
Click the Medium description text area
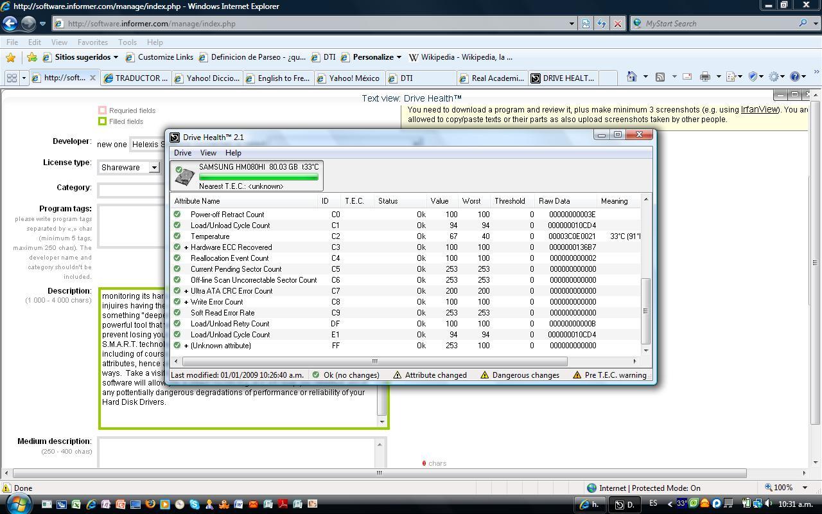[242, 453]
